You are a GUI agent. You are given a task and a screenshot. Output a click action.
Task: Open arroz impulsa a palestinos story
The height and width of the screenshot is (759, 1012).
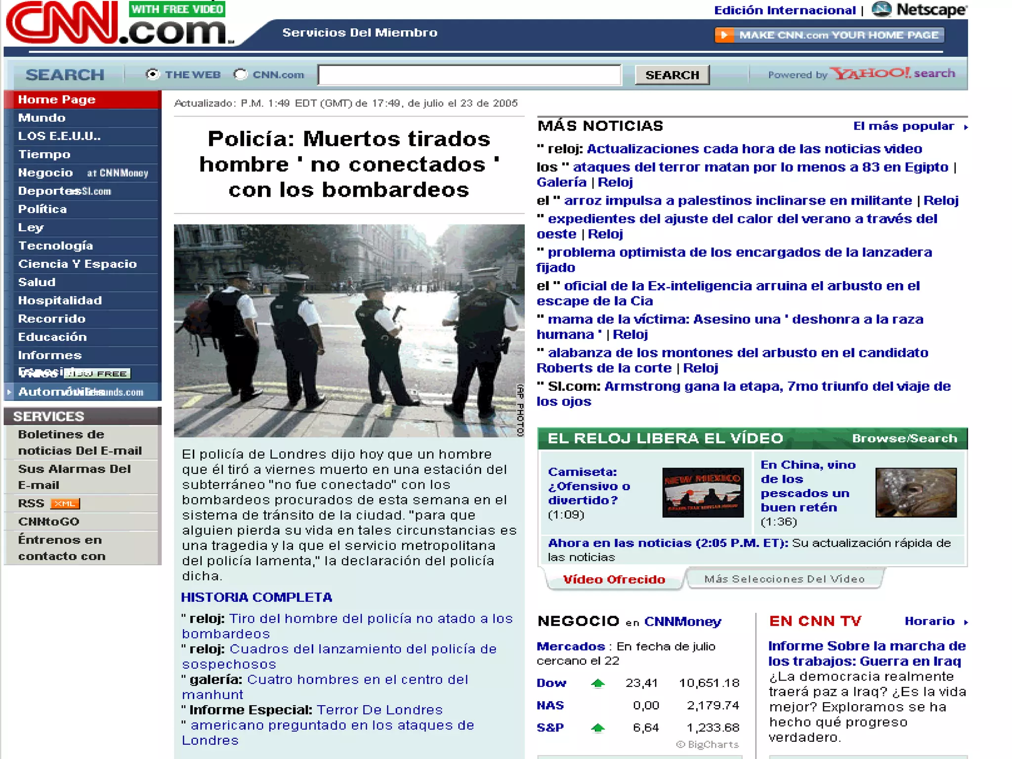tap(738, 201)
